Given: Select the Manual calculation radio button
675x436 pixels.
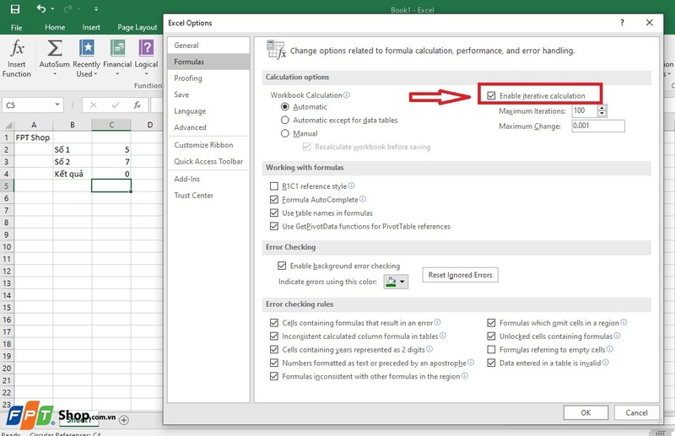Looking at the screenshot, I should (x=285, y=133).
